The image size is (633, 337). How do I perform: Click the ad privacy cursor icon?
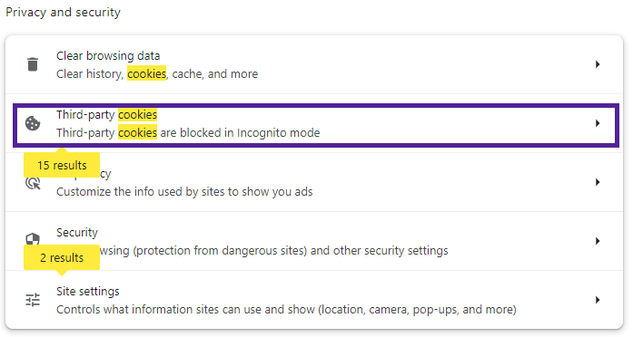(x=33, y=183)
